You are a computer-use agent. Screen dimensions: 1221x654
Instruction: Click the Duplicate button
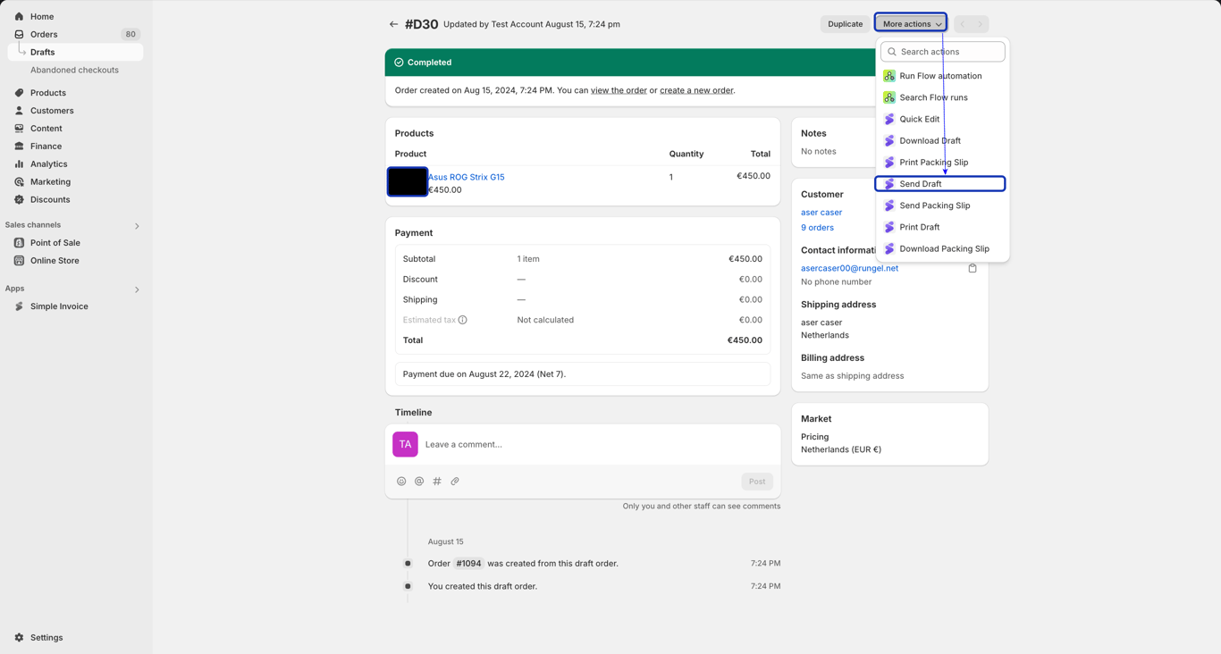click(x=845, y=24)
